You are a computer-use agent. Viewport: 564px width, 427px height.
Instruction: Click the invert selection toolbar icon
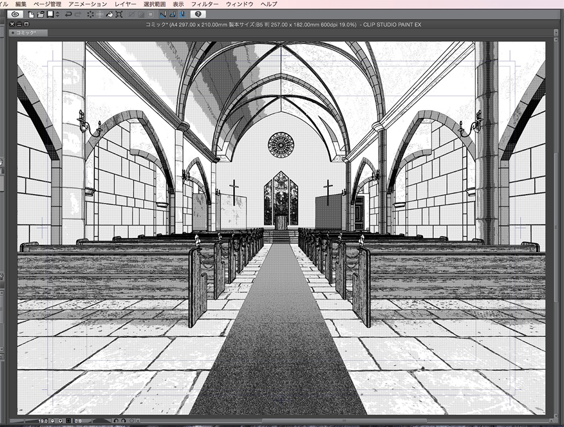[x=141, y=15]
